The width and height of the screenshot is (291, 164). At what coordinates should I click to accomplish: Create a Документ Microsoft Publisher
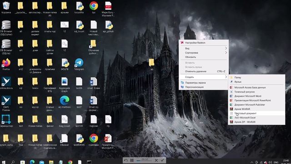256,105
